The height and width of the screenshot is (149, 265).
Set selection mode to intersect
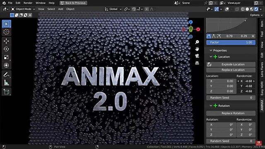click(x=30, y=15)
